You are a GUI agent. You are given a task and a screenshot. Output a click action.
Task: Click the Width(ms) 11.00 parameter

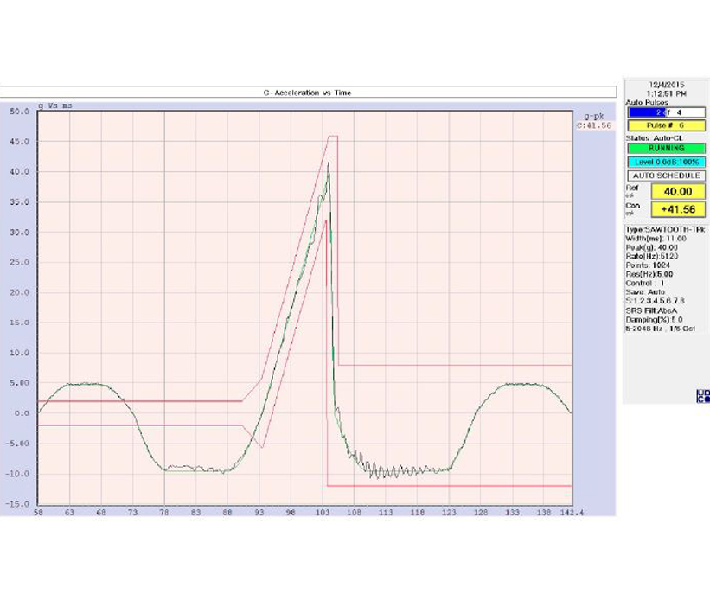tap(656, 239)
